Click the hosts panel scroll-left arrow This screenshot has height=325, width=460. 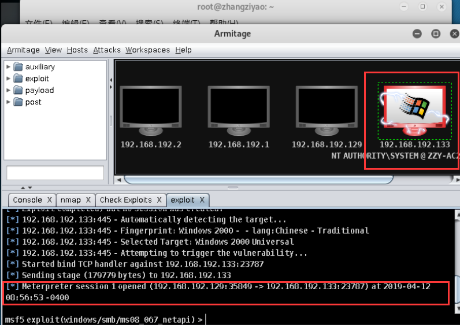119,180
